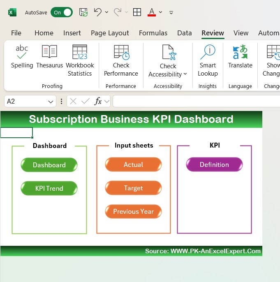The height and width of the screenshot is (282, 280).
Task: Click Check Performance button
Action: (x=121, y=60)
